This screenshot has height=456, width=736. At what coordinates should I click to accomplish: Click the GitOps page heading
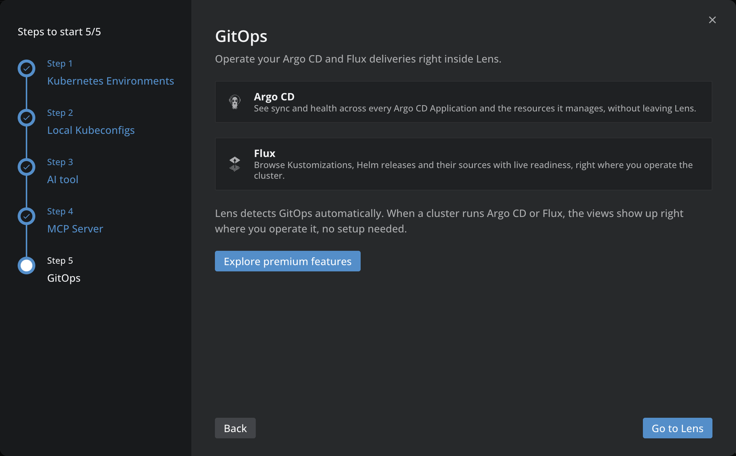tap(241, 36)
